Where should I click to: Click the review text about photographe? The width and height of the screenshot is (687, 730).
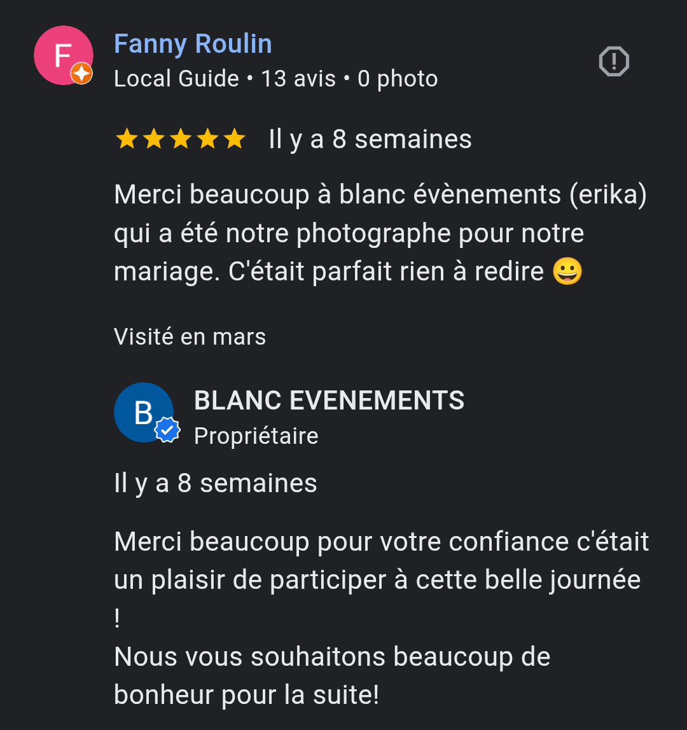(x=380, y=233)
